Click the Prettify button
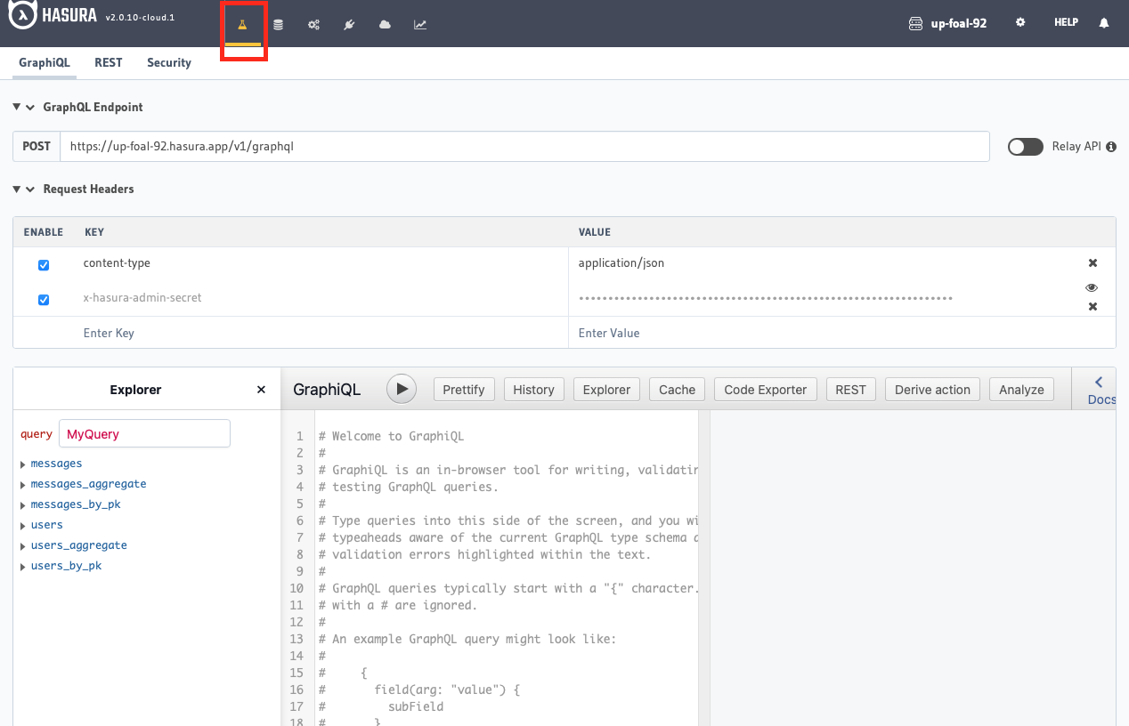 [x=463, y=389]
